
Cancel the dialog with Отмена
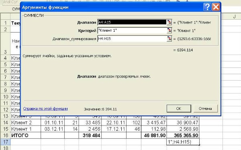(205, 109)
